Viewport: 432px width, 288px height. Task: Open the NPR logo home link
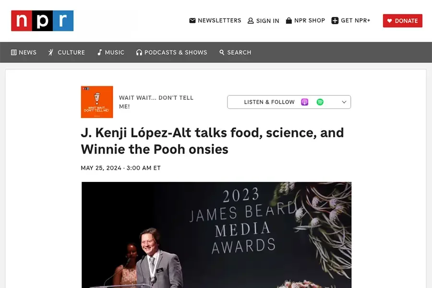click(42, 21)
